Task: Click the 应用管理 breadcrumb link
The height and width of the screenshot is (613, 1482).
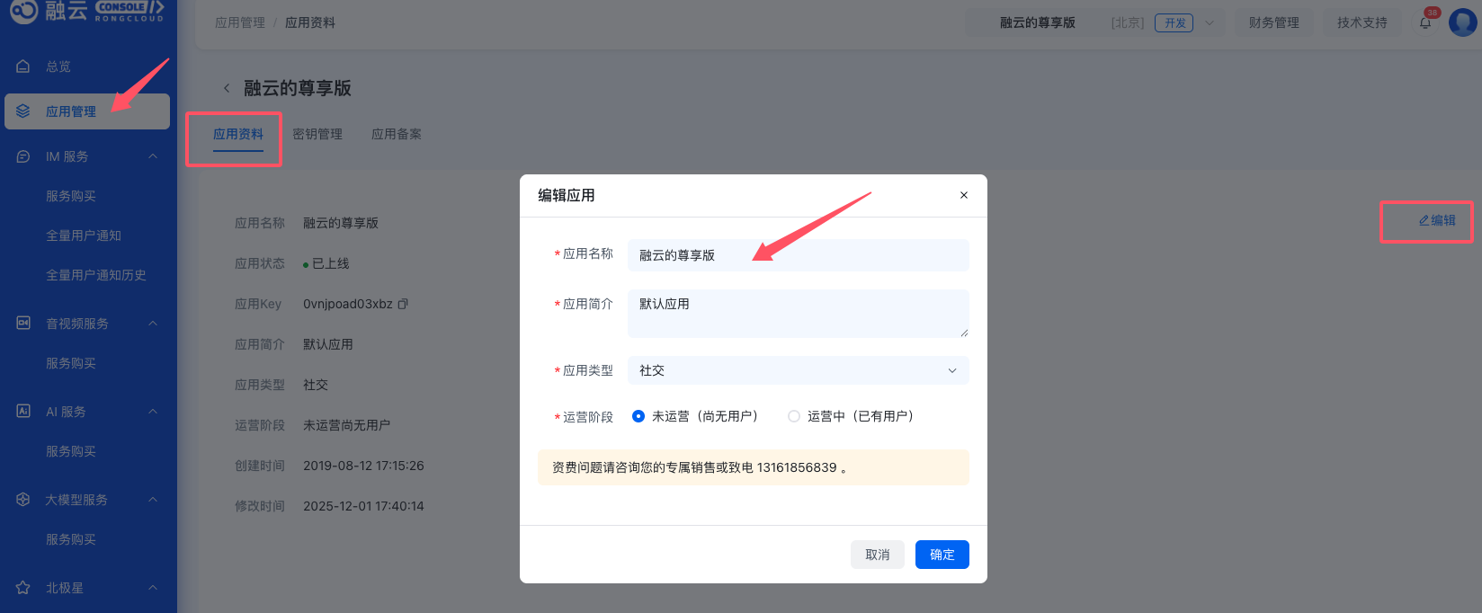Action: tap(240, 22)
